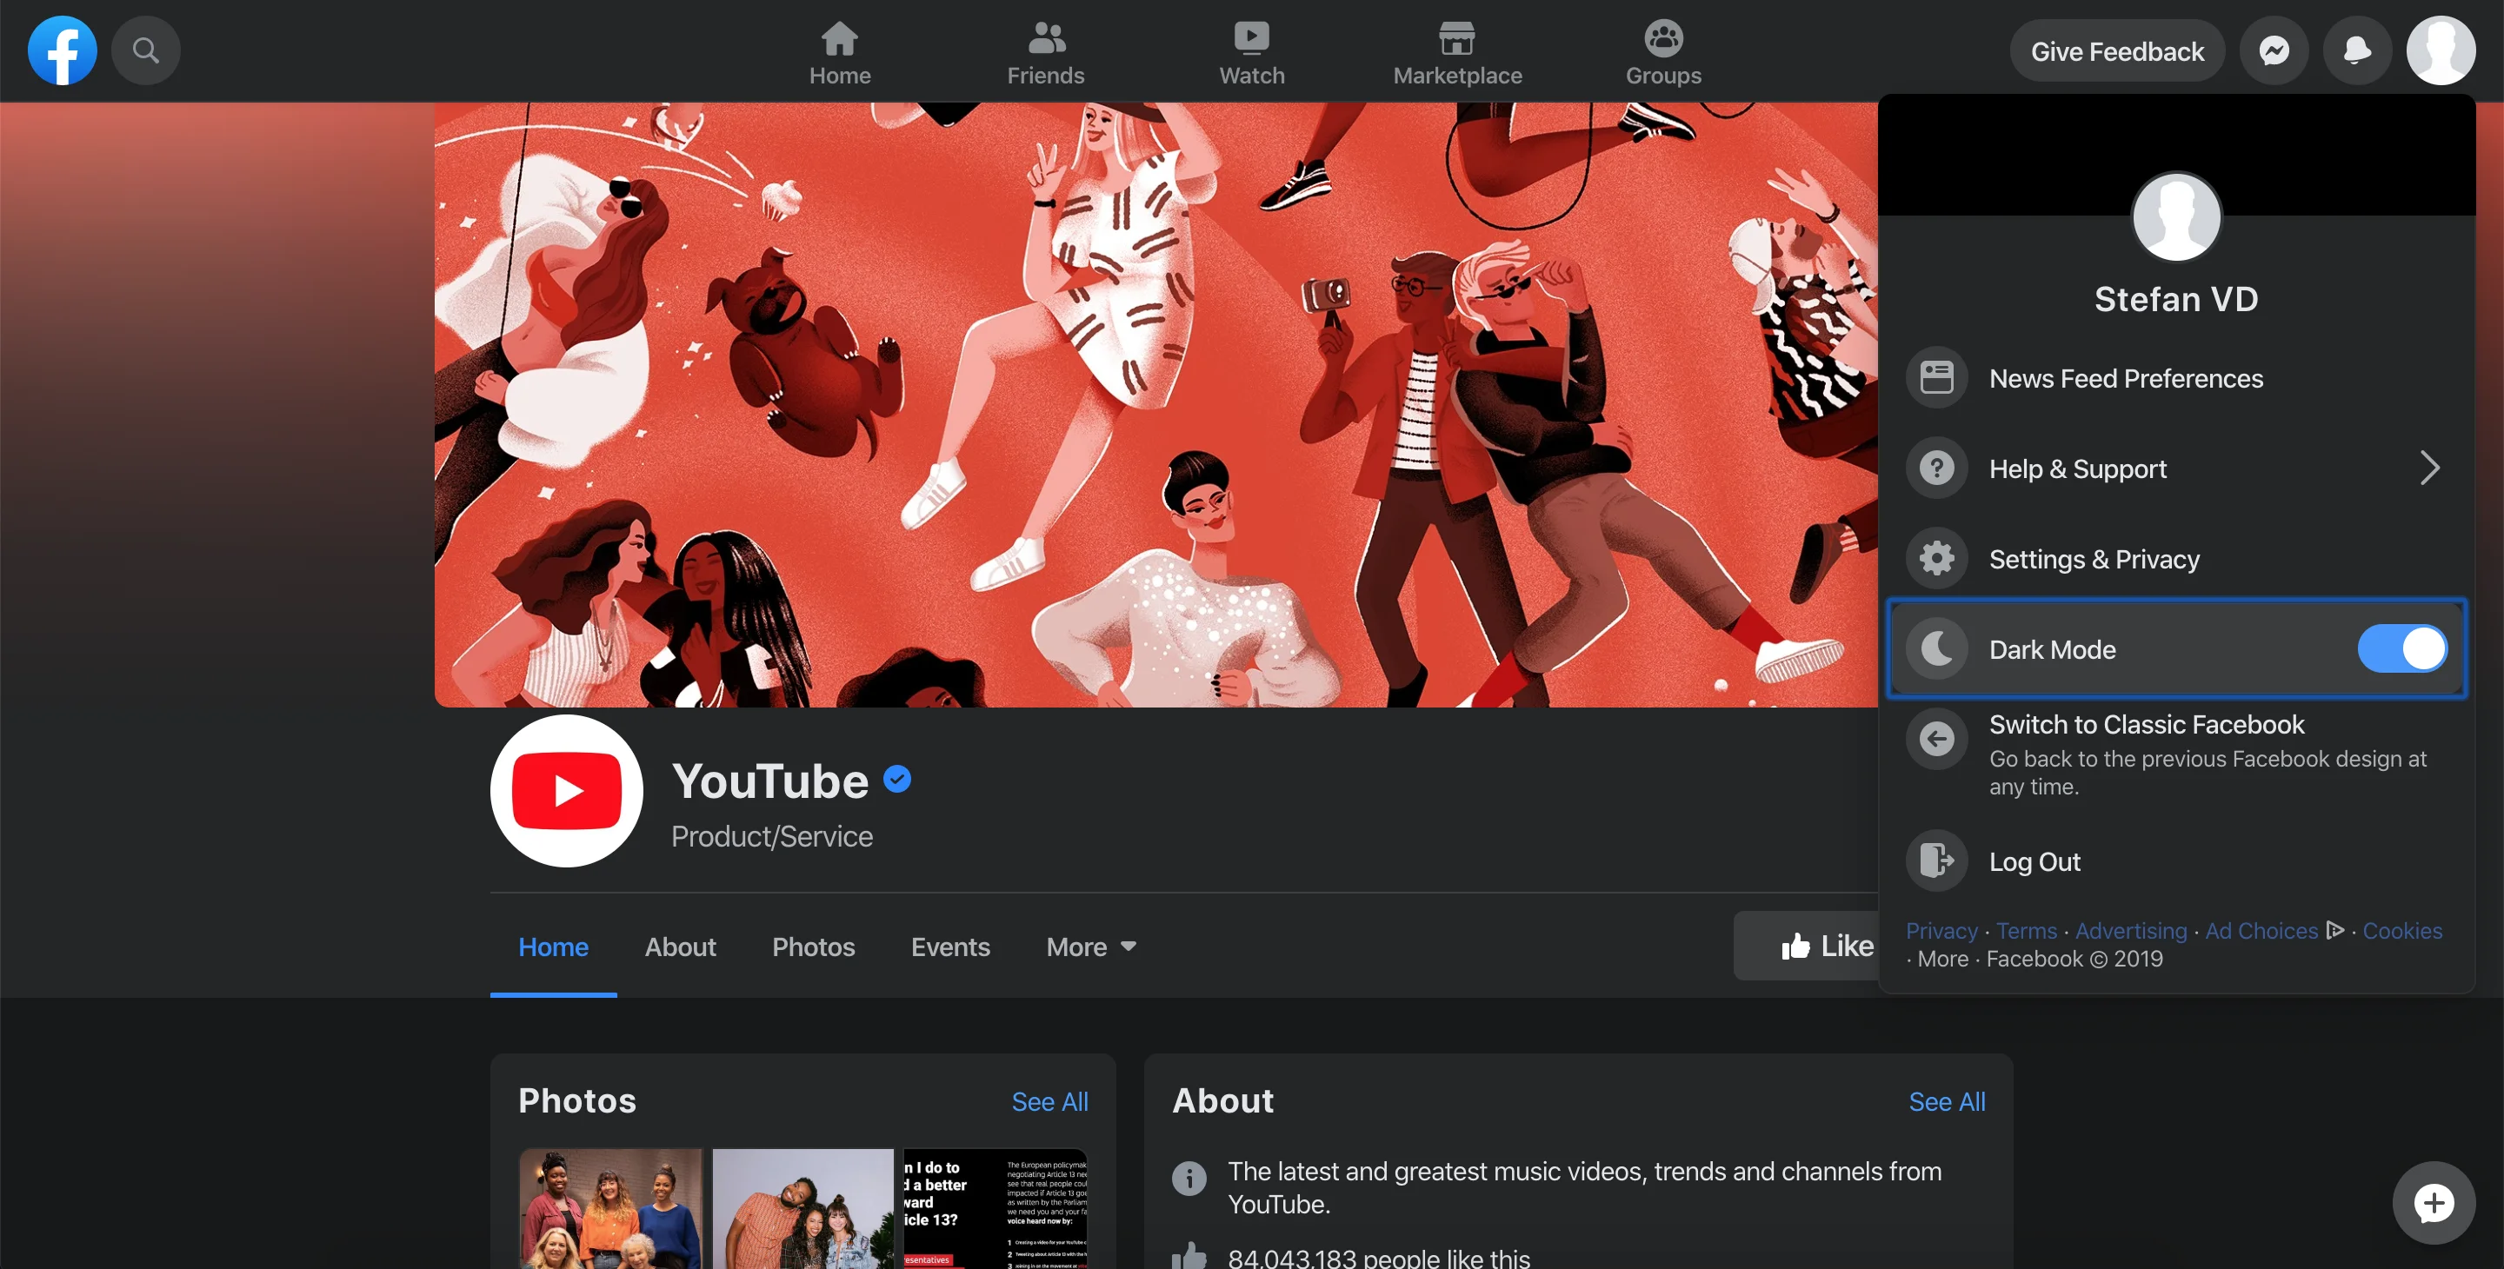Open Marketplace from top navigation
Image resolution: width=2504 pixels, height=1269 pixels.
click(x=1457, y=53)
